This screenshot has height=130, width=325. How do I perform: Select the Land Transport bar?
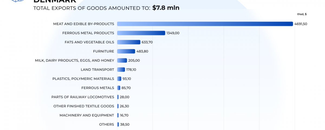click(x=121, y=70)
